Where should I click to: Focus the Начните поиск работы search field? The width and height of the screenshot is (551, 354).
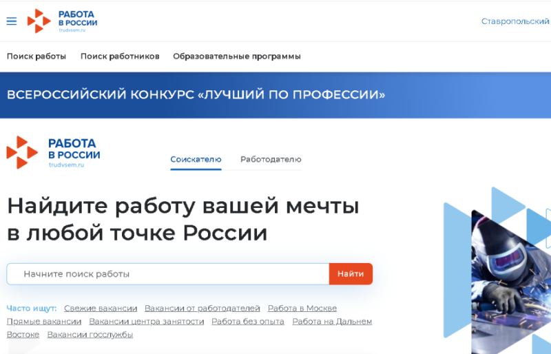[x=167, y=274]
